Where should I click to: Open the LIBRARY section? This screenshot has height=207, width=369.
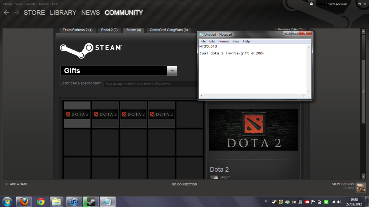click(63, 13)
